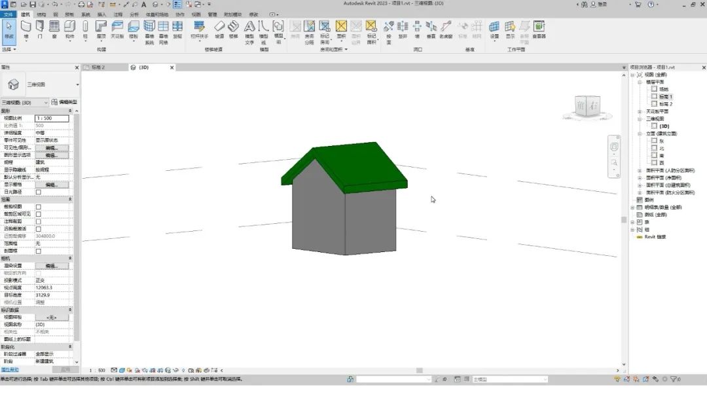Click the 编辑类型 (Edit Type) button
The image size is (707, 398).
(64, 102)
